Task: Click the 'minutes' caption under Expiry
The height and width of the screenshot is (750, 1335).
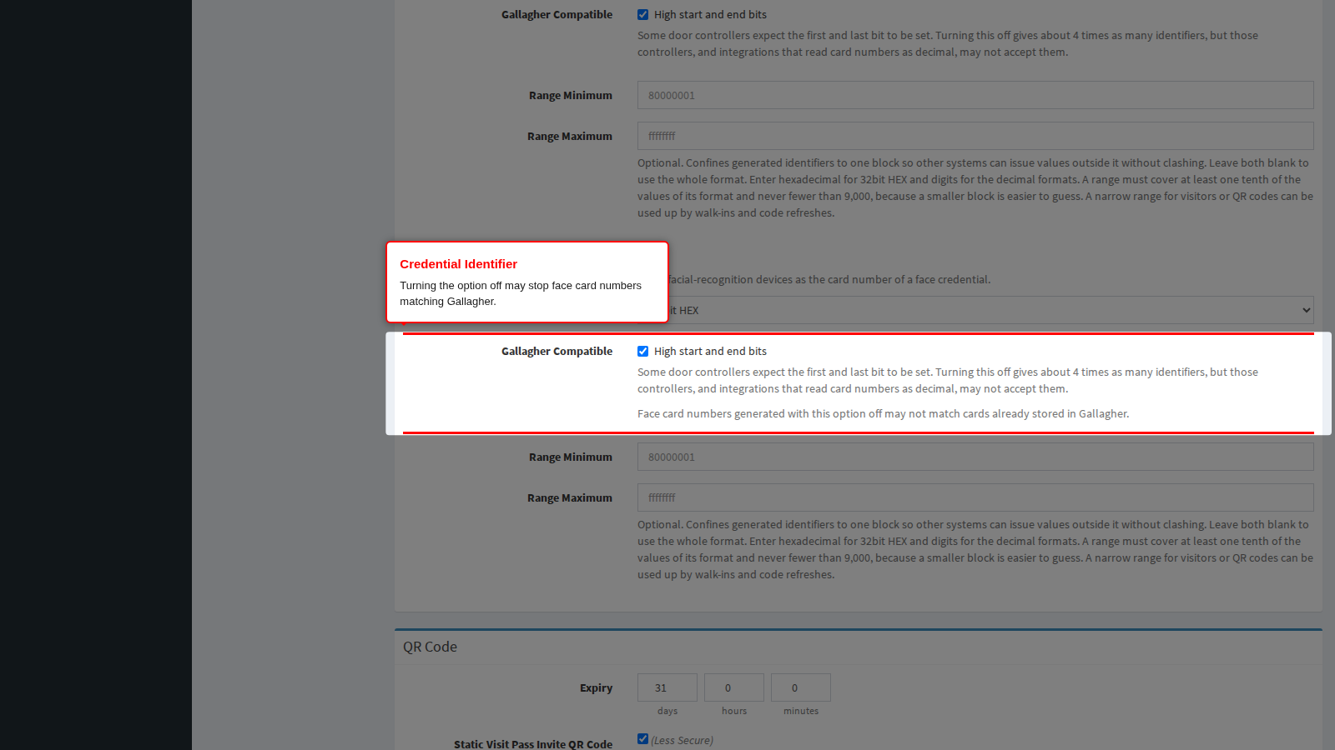Action: (801, 711)
